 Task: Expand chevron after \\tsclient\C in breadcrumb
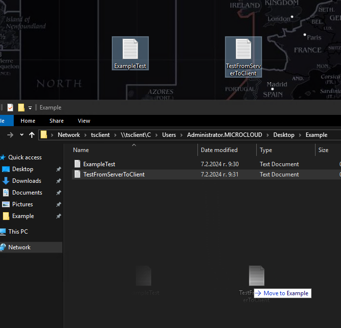coord(156,135)
